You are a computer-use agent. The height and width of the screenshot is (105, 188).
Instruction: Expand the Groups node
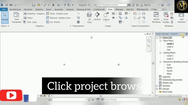coord(157,89)
